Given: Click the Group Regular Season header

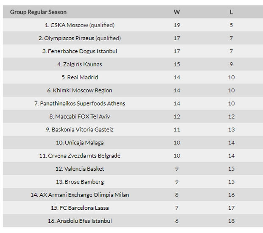Looking at the screenshot, I should 38,12.
